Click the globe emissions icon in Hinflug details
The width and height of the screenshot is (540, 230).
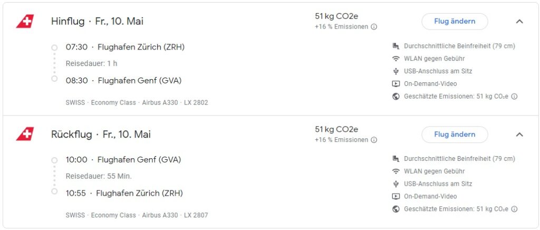(396, 97)
